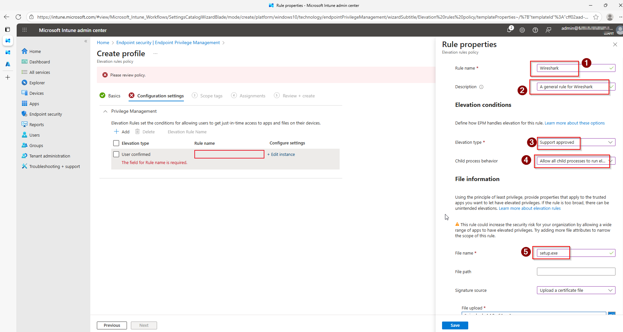Click the Description info icon
The image size is (623, 332).
point(481,87)
